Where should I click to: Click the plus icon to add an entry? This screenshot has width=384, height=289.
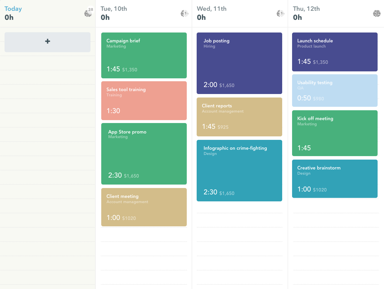47,41
